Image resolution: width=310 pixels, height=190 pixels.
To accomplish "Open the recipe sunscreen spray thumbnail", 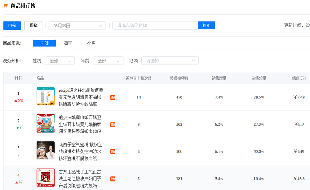I will coord(45,96).
